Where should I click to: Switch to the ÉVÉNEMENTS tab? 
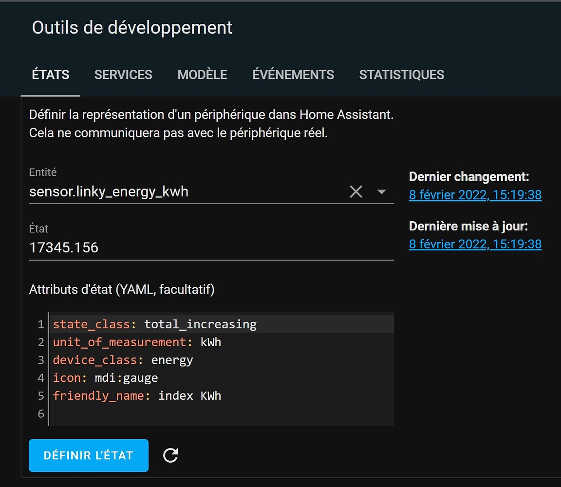point(293,75)
